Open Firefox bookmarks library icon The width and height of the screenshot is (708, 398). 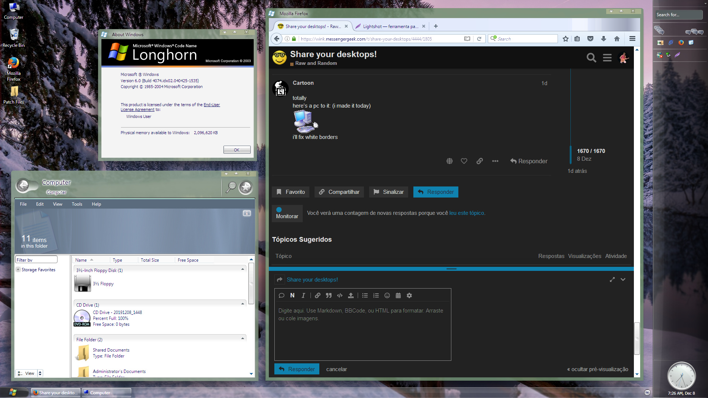577,39
